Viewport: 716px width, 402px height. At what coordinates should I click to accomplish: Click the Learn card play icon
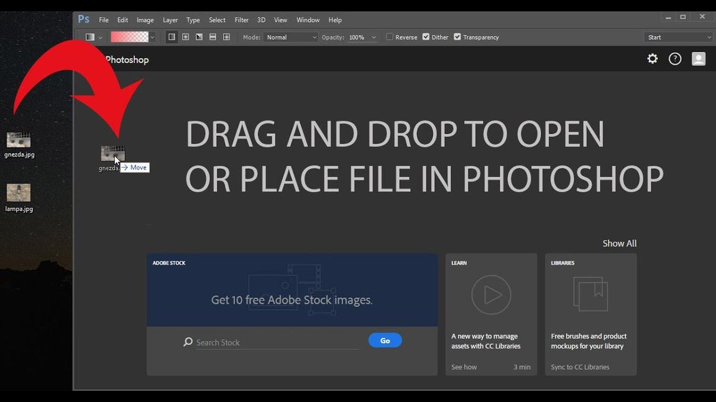point(492,295)
